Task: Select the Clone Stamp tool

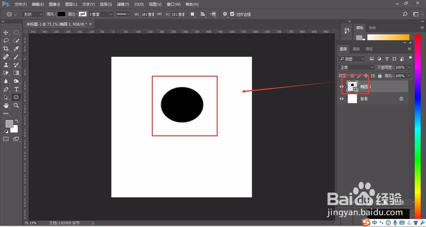Action: pyautogui.click(x=6, y=65)
